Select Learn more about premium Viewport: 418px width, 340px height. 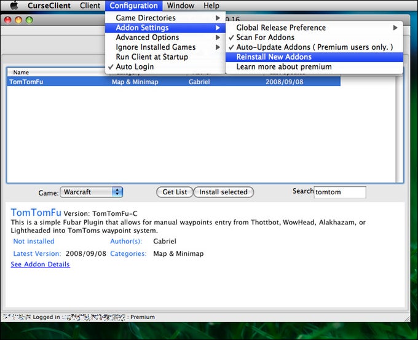[314, 66]
